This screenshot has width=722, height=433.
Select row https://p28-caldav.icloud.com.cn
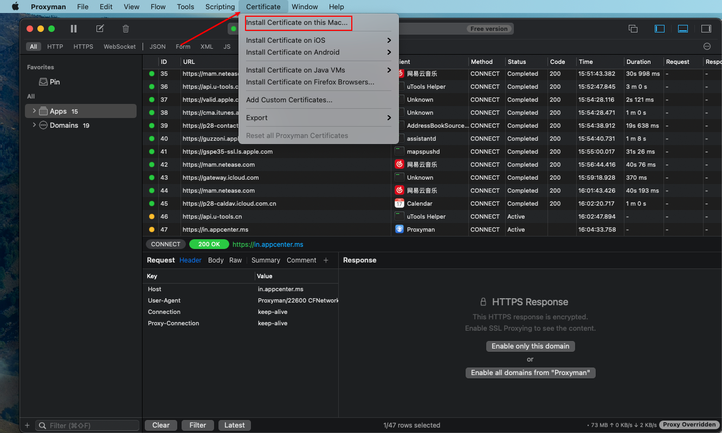tap(433, 204)
